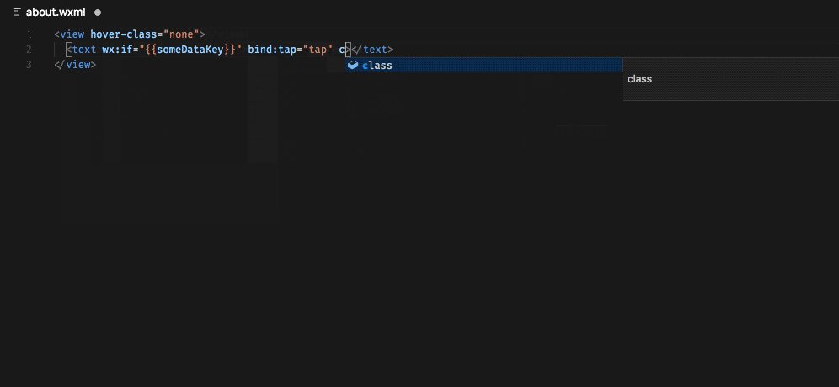The height and width of the screenshot is (387, 839).
Task: Click line number 1 in the gutter
Action: pos(29,34)
